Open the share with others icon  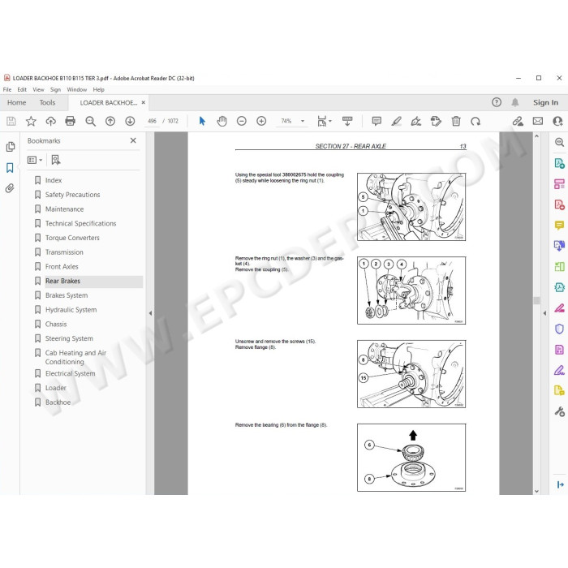[557, 121]
